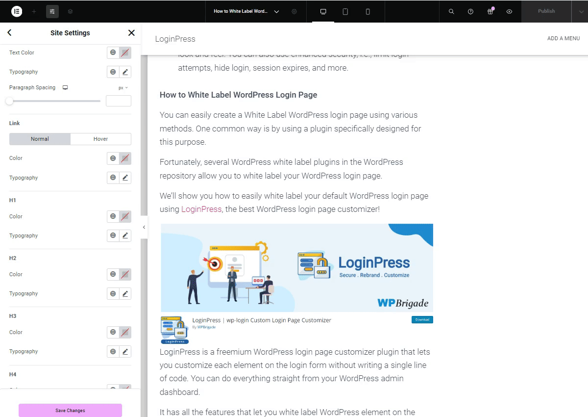
Task: Select the Normal link state tab
Action: (x=40, y=139)
